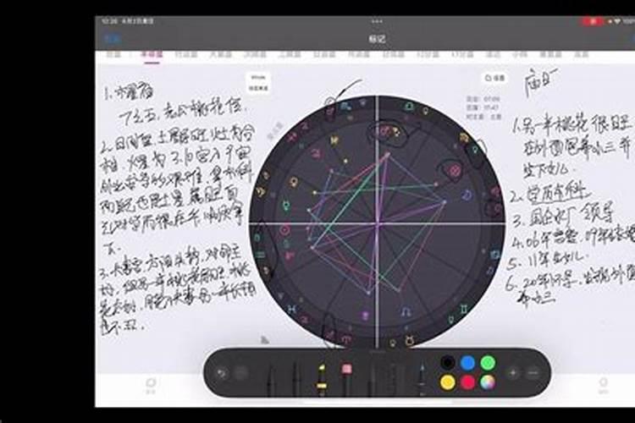Choose the green color swatch
This screenshot has width=635, height=423.
pos(488,363)
